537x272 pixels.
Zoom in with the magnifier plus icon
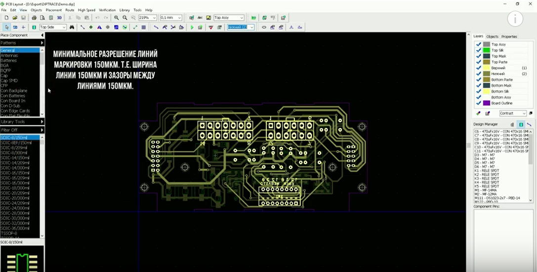(x=117, y=18)
